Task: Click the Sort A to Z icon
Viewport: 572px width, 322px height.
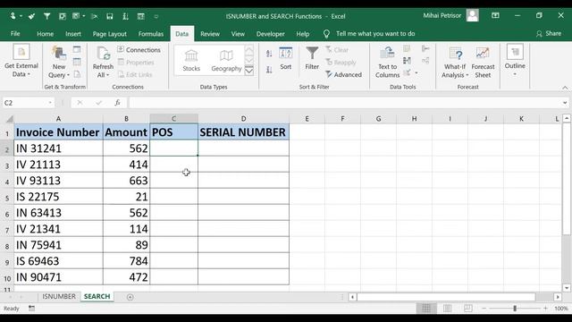Action: [269, 54]
